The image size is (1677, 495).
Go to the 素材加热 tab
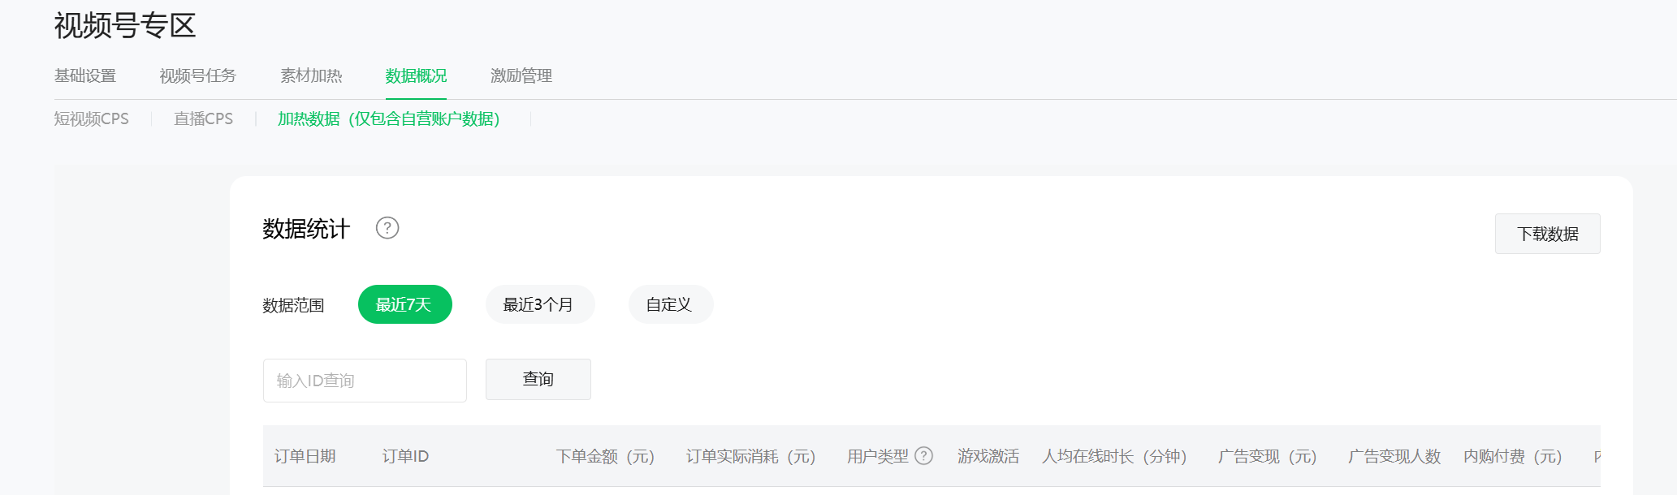point(311,75)
